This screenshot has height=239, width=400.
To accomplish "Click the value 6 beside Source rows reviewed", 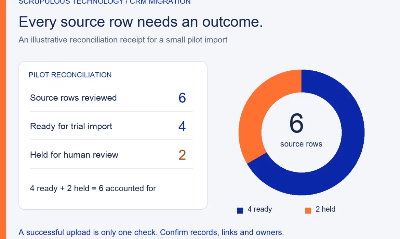I will 182,98.
